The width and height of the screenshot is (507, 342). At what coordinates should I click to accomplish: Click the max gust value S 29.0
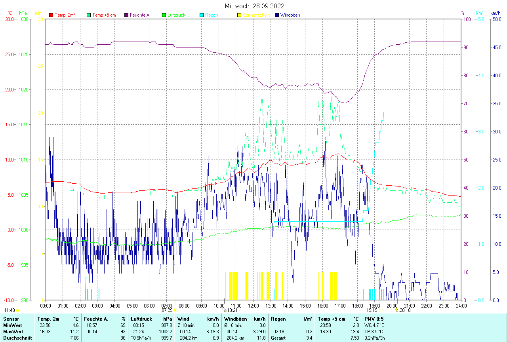[259, 331]
